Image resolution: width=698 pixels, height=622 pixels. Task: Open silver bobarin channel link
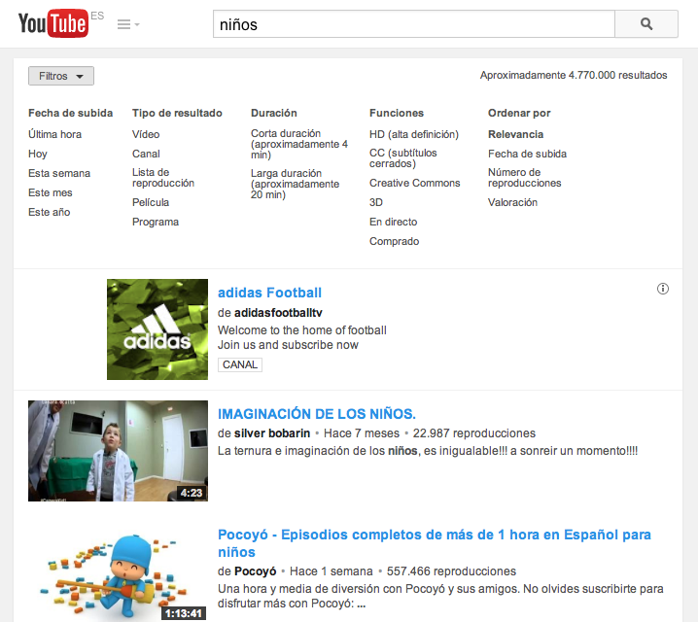coord(272,433)
